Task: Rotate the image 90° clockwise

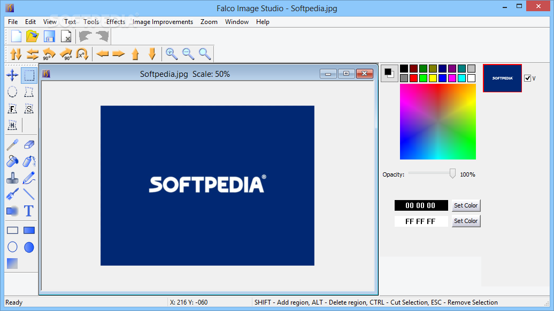Action: pyautogui.click(x=66, y=54)
